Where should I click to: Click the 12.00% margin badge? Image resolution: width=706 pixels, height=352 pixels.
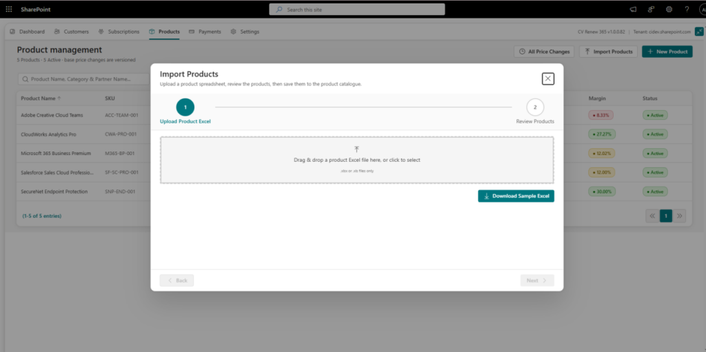tap(602, 172)
